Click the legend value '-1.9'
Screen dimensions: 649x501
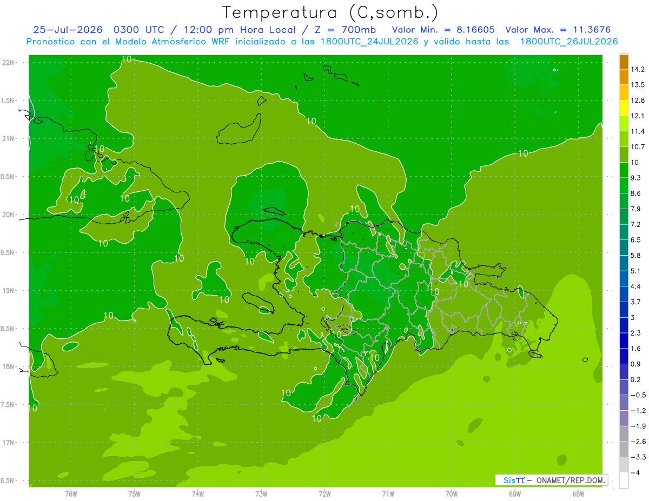(638, 426)
